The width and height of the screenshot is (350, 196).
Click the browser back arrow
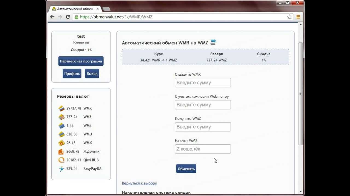[52, 17]
